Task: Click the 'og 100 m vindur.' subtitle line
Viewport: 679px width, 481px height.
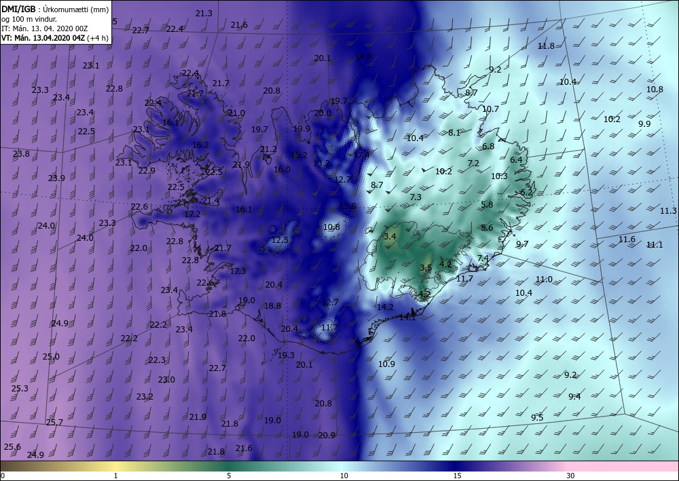Action: click(x=29, y=19)
